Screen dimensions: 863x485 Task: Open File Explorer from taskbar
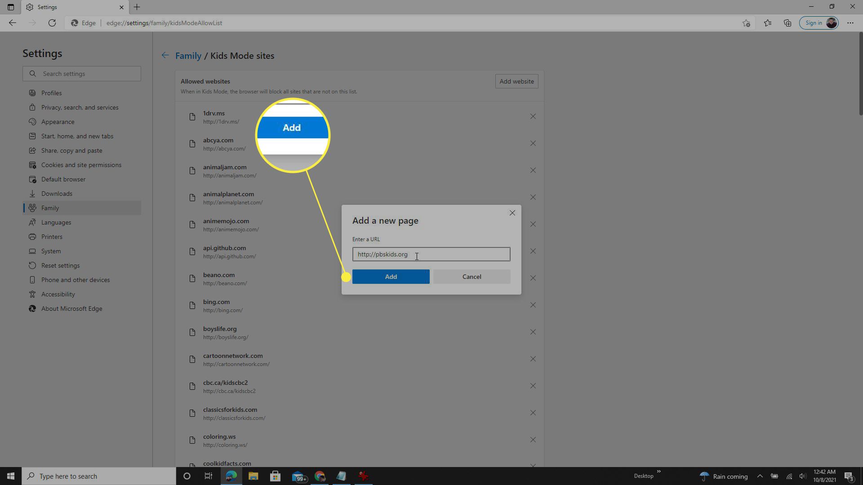pos(253,476)
